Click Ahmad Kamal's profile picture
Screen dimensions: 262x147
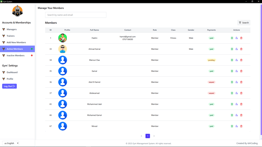63,49
